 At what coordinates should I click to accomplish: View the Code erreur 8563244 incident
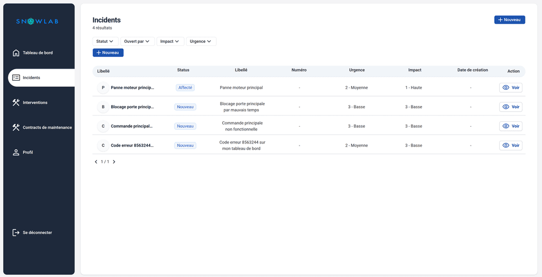click(x=511, y=146)
